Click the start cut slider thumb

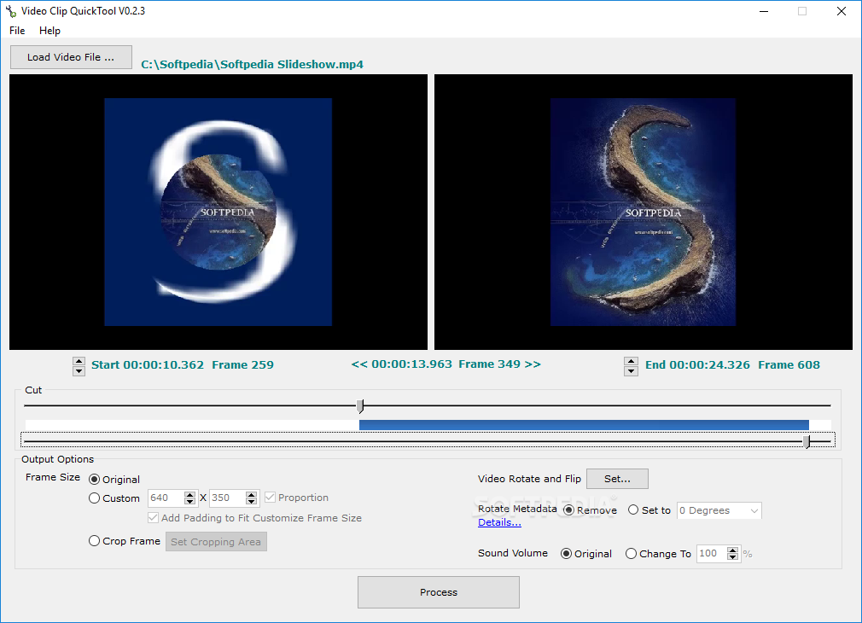(x=360, y=406)
